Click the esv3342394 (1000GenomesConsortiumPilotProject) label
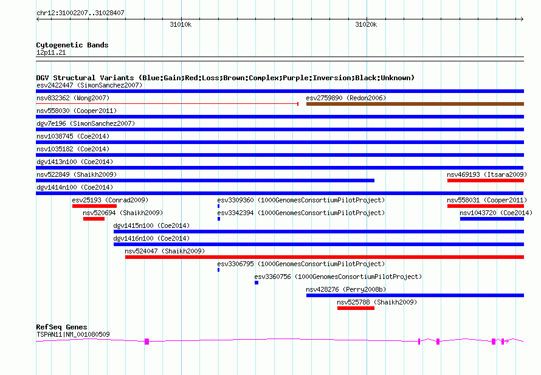Image resolution: width=541 pixels, height=375 pixels. 301,213
